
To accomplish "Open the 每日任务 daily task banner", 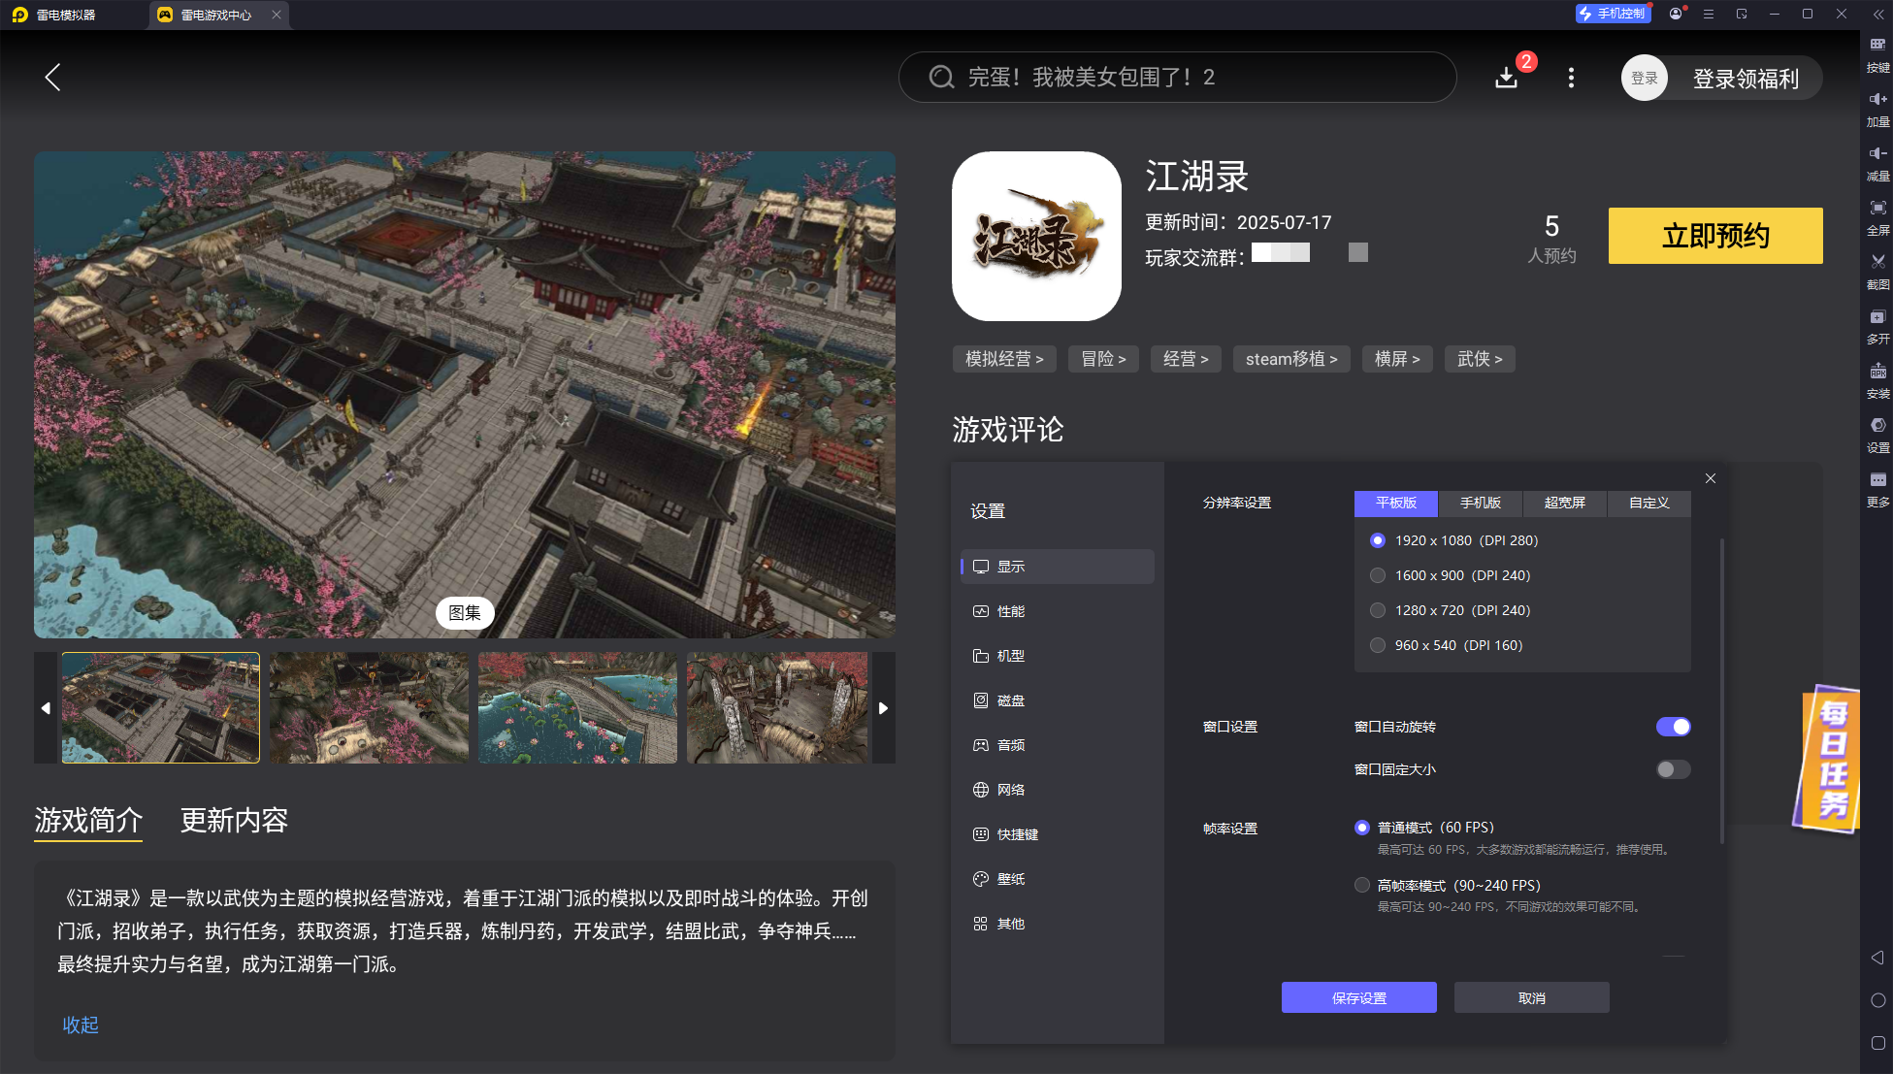I will click(1826, 760).
